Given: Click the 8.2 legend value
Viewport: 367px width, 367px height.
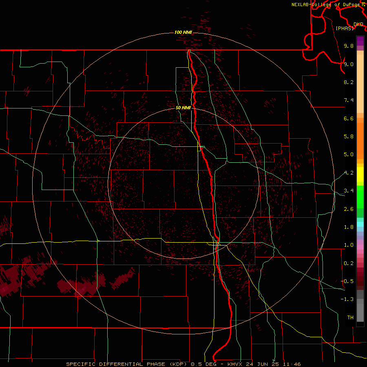Looking at the screenshot, I should click(x=349, y=82).
